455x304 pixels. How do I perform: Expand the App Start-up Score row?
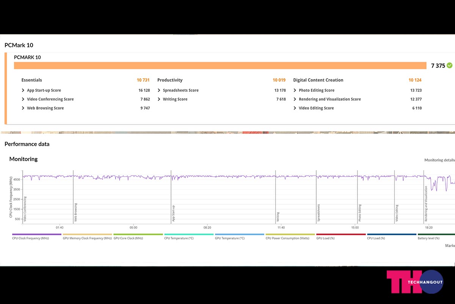point(23,90)
